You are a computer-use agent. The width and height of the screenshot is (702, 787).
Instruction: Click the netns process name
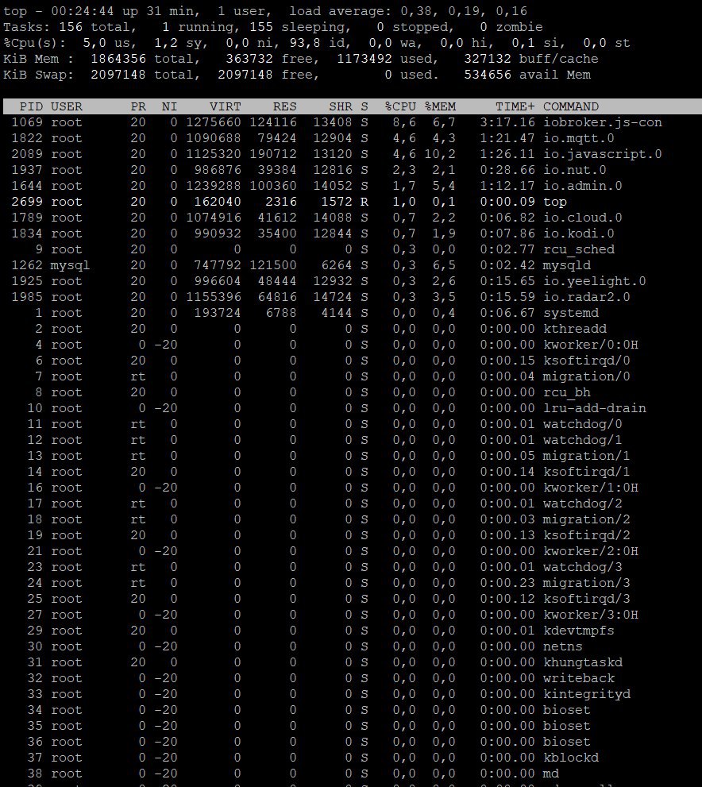click(563, 646)
